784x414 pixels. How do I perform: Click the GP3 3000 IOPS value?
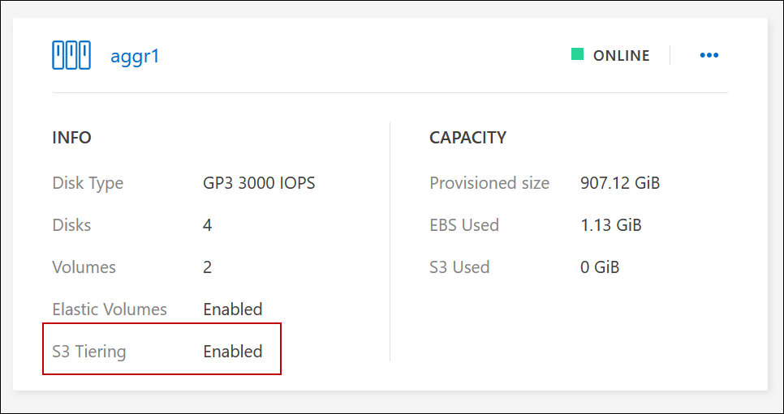pos(259,183)
